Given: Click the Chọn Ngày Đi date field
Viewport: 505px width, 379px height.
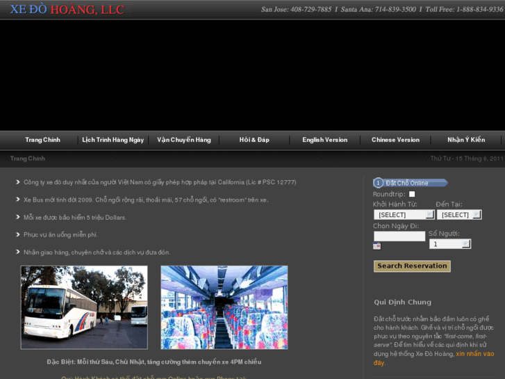Looking at the screenshot, I should point(399,236).
